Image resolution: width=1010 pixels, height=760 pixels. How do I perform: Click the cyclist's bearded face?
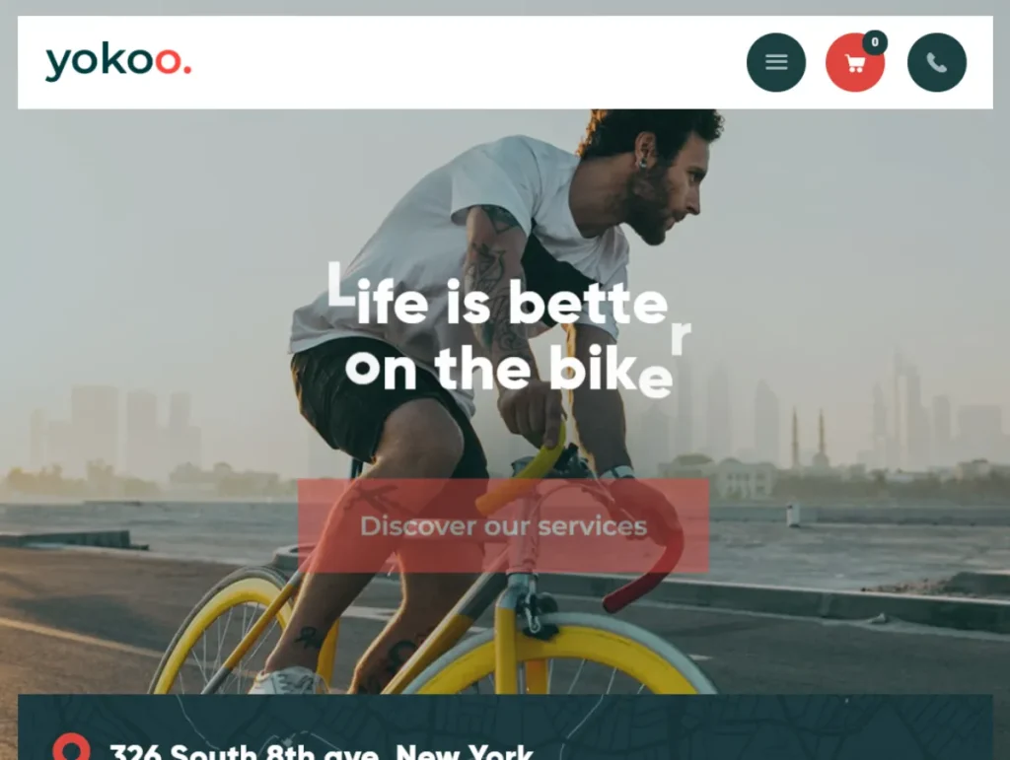667,193
